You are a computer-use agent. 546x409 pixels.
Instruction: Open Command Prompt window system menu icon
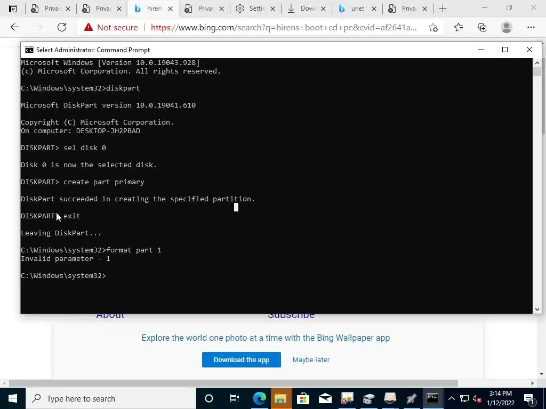pyautogui.click(x=29, y=50)
